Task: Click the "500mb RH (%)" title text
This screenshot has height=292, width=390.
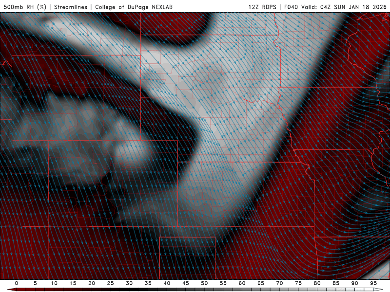Action: 25,7
